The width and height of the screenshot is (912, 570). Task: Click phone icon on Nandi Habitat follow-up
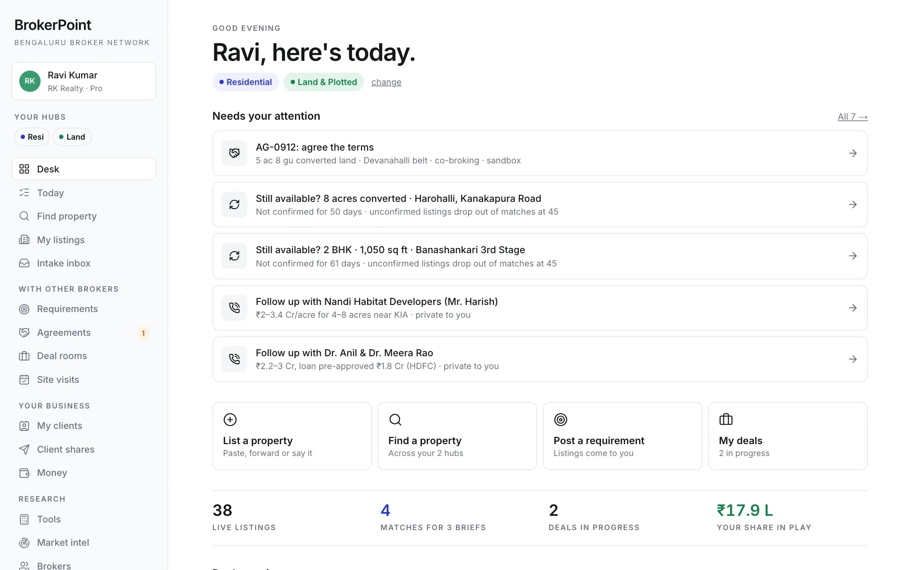(x=235, y=308)
